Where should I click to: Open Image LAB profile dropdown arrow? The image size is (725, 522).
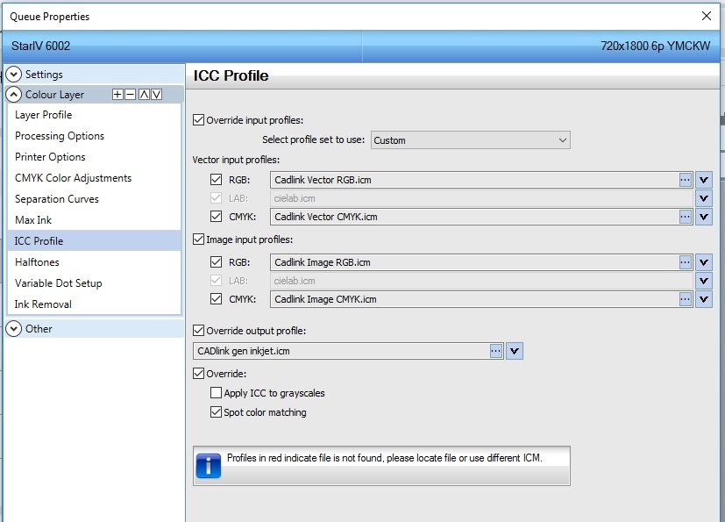pos(704,281)
